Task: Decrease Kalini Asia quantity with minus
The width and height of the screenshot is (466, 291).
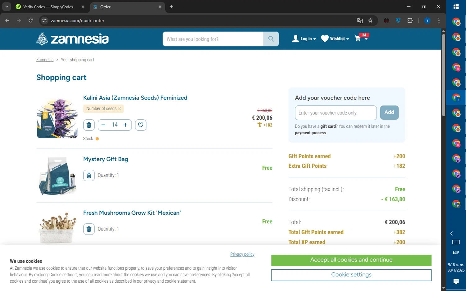Action: [103, 125]
